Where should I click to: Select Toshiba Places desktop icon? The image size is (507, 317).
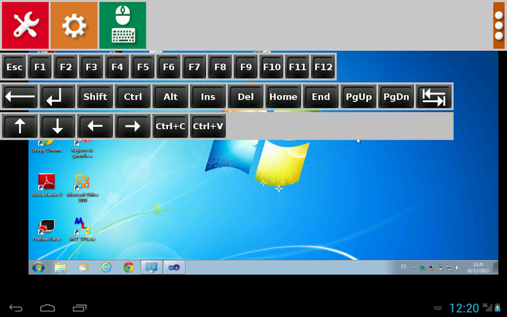tap(46, 230)
